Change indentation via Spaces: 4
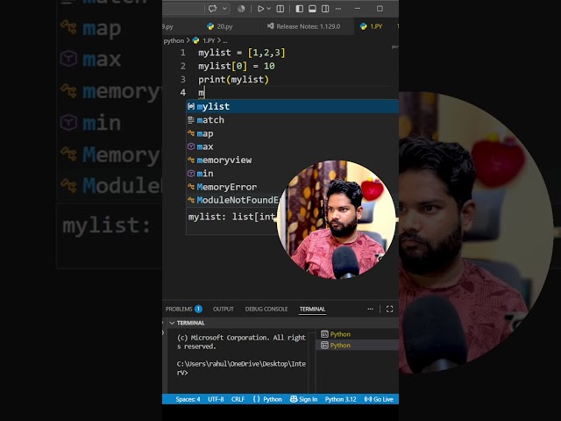 click(x=188, y=399)
